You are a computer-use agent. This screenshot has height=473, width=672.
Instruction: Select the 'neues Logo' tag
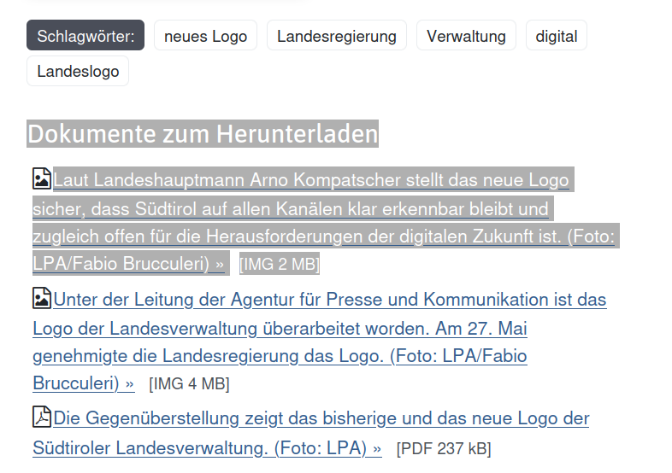206,36
